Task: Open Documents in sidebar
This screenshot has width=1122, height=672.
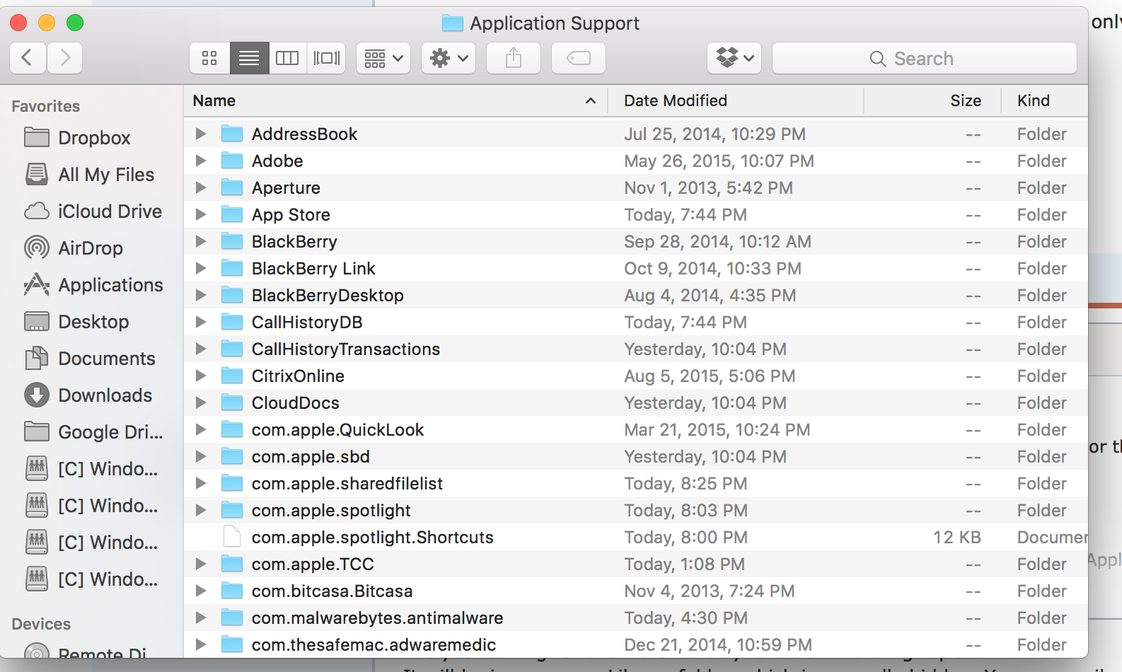Action: pos(89,359)
